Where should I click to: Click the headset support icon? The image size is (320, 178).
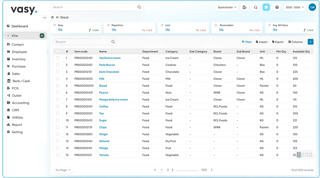tap(255, 7)
